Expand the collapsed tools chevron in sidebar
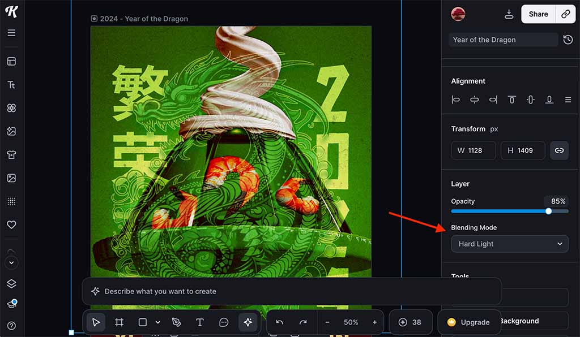Screen dimensions: 580x337 pos(11,262)
